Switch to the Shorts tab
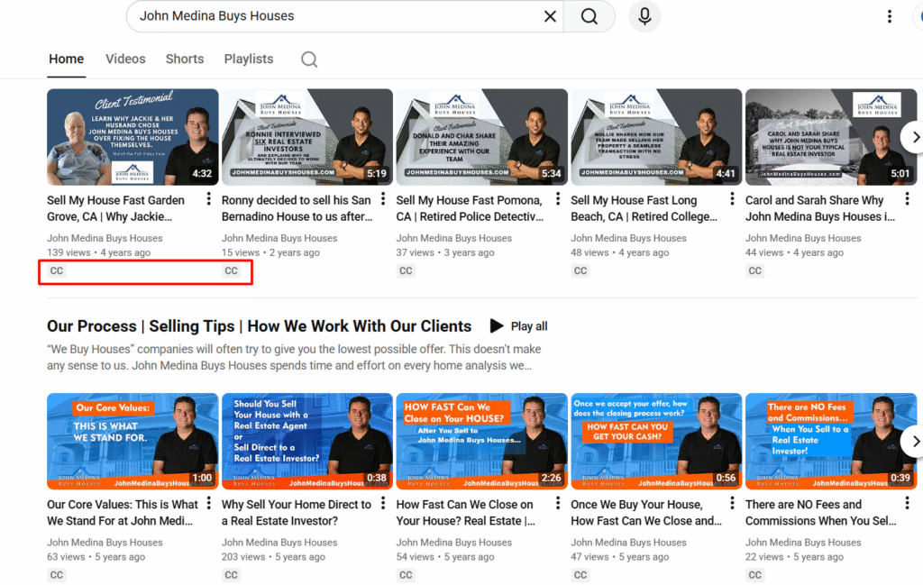923x585 pixels. tap(185, 59)
